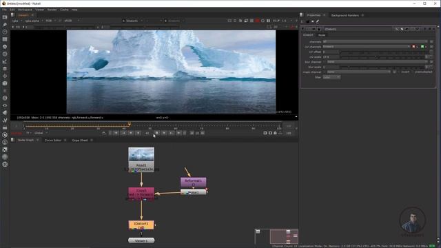
Task: Open the Draw nodes toolbar icon
Action: click(x=5, y=25)
